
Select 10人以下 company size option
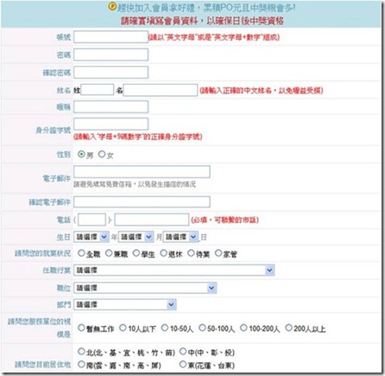click(123, 328)
